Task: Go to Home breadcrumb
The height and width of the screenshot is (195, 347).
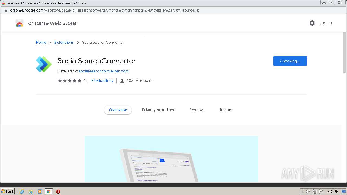Action: (41, 42)
